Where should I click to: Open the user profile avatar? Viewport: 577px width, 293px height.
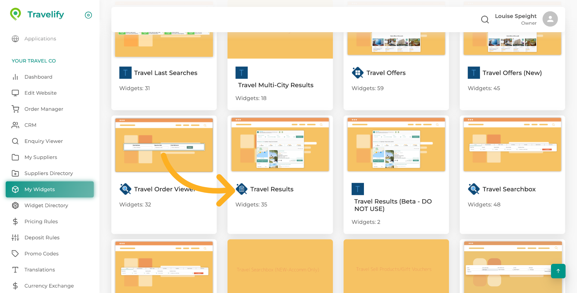(550, 19)
